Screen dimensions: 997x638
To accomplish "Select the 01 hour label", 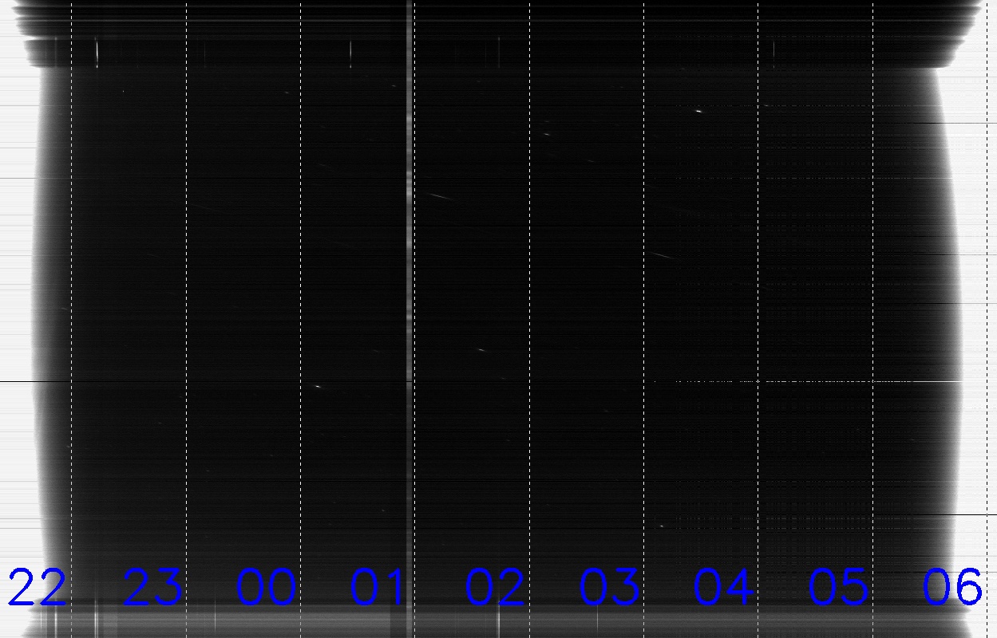I will [378, 587].
